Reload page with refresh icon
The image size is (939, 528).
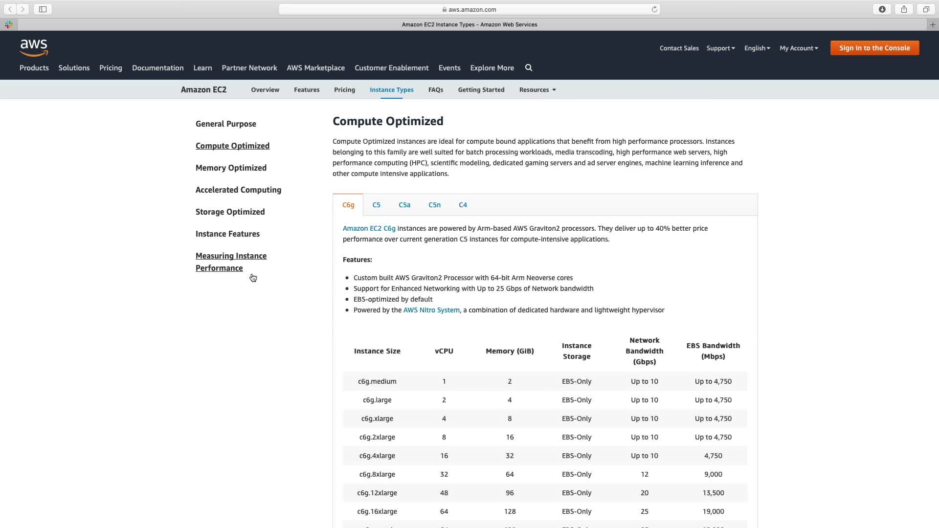654,9
